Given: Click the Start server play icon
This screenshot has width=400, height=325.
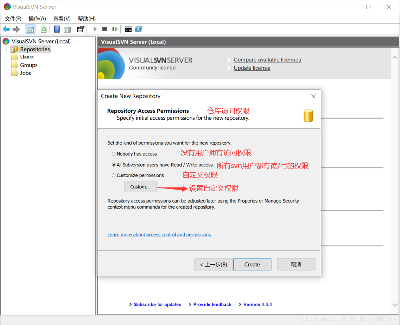Looking at the screenshot, I should click(x=95, y=29).
